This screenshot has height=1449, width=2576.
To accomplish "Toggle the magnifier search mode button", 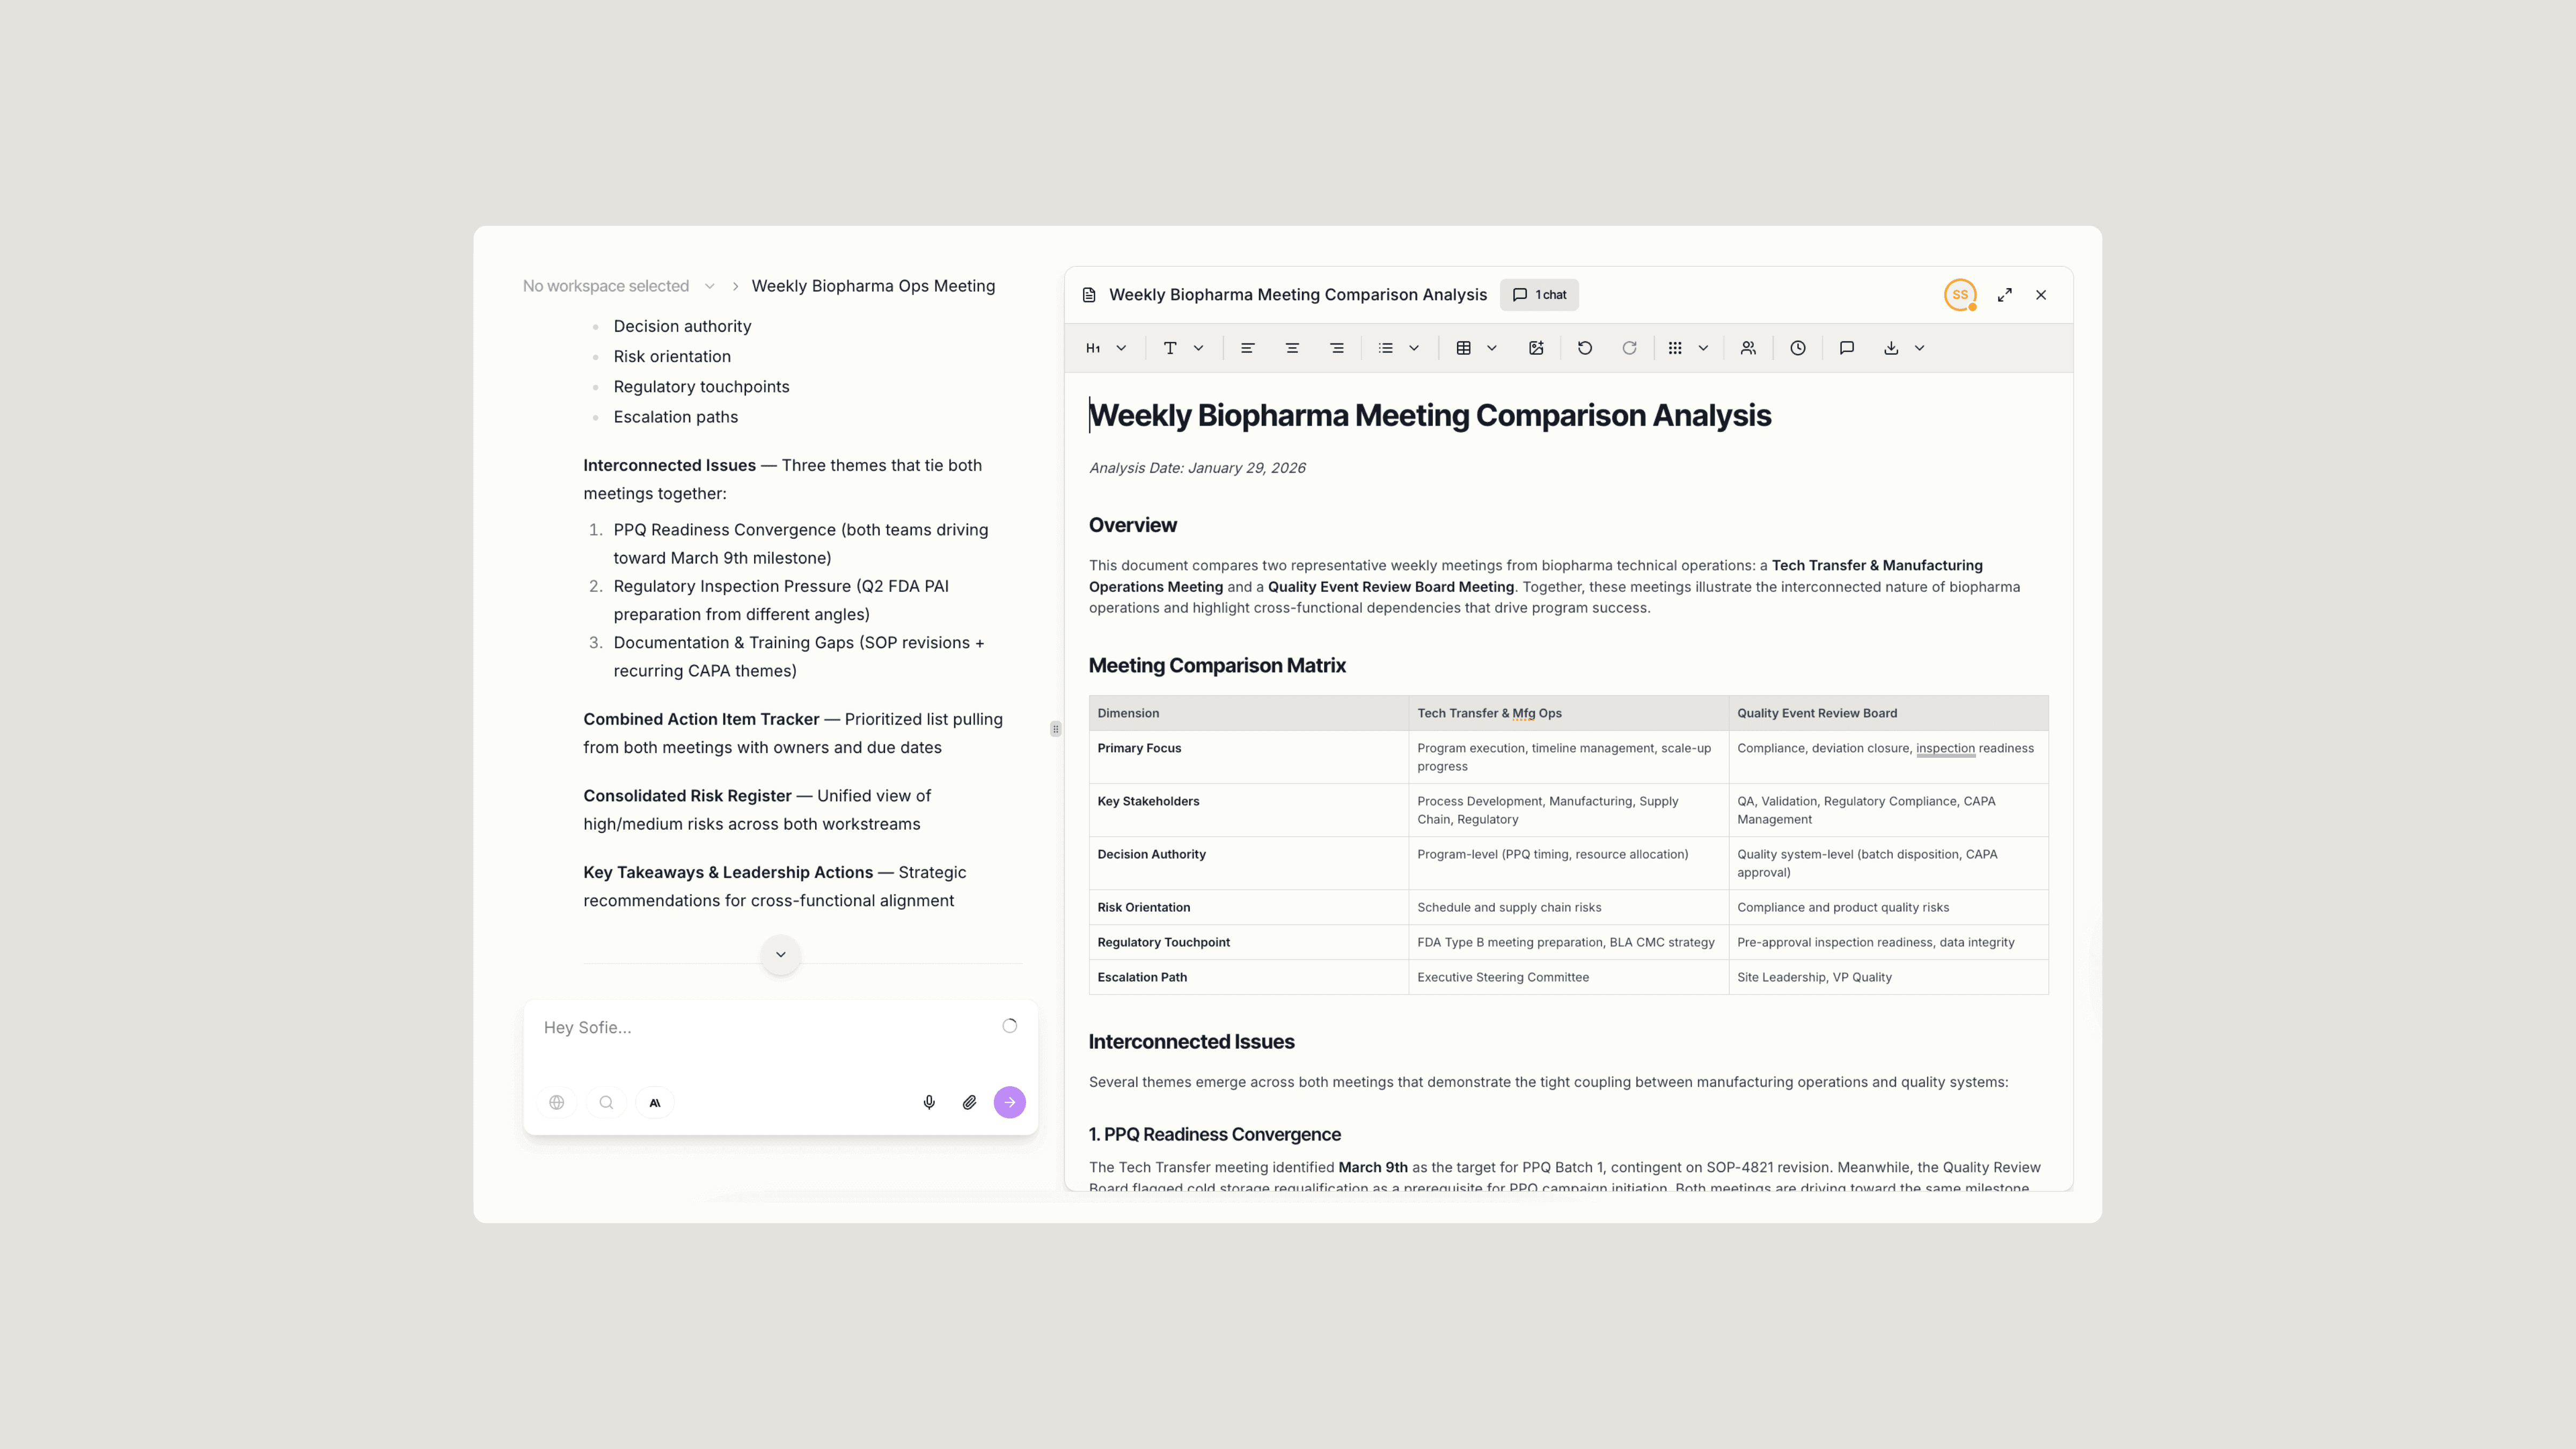I will pos(606,1102).
